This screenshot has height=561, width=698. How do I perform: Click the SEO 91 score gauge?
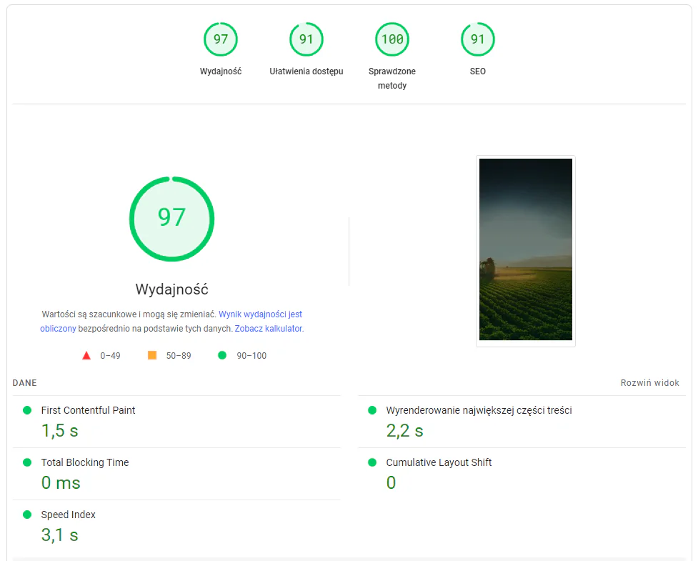click(477, 39)
